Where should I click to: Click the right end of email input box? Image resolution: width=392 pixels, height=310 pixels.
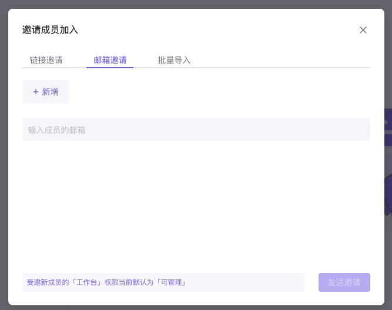[x=359, y=129]
